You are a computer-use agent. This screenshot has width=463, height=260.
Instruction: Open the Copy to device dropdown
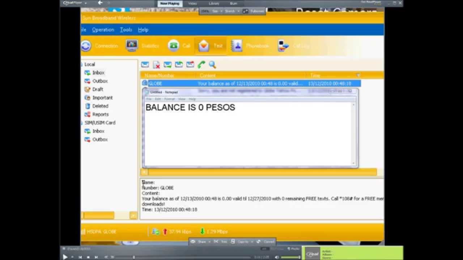(242, 242)
